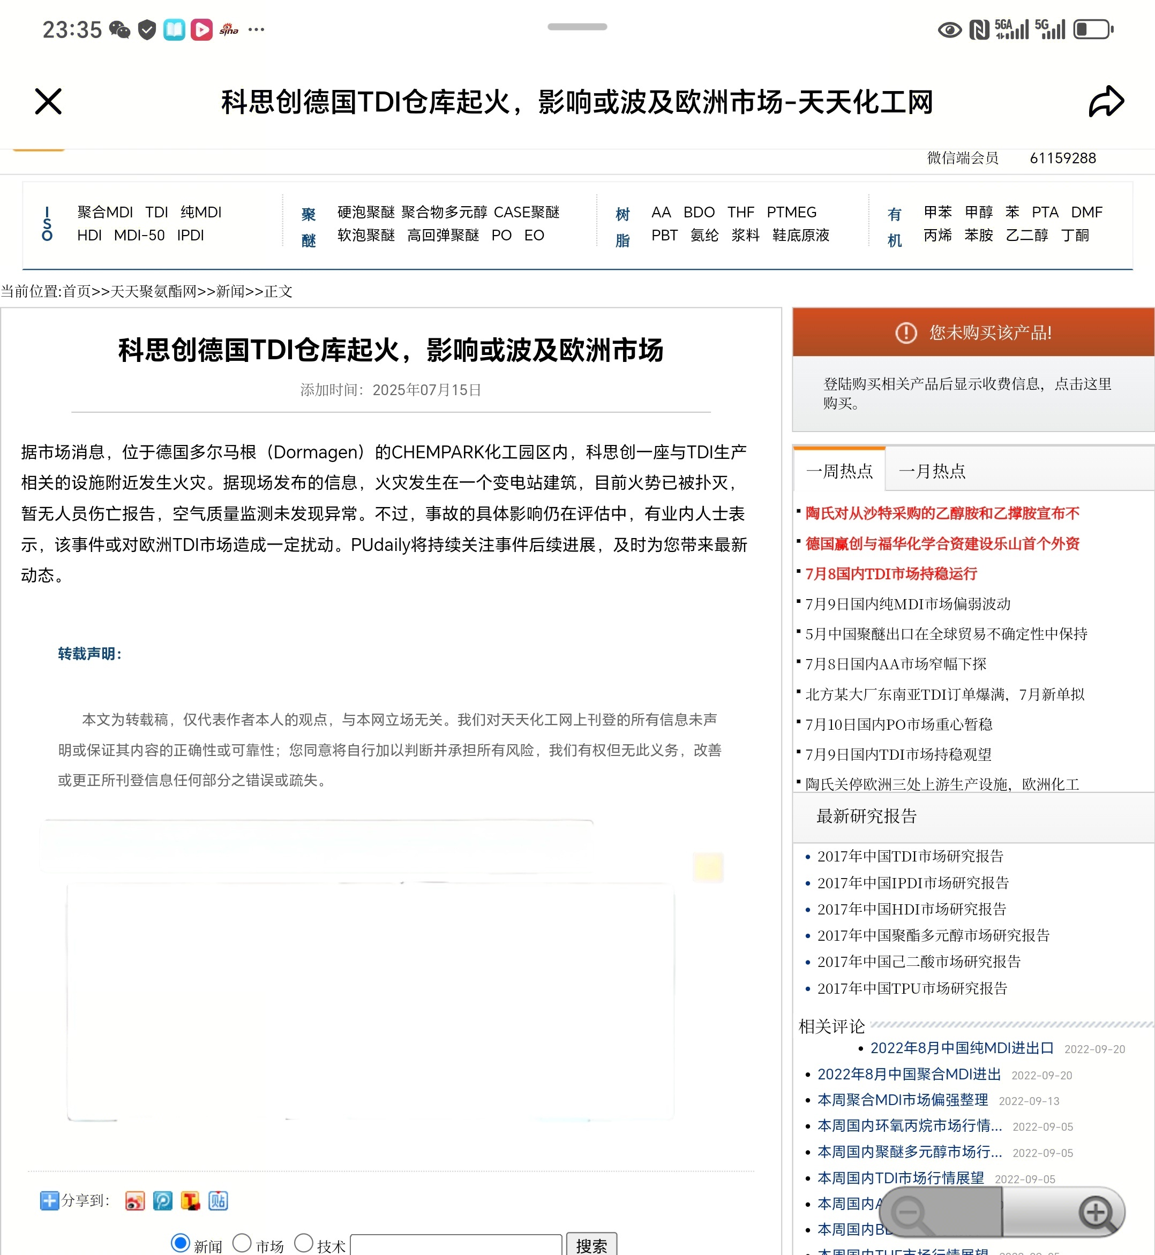Tap the zoom out magnifier icon
The image size is (1155, 1255).
[913, 1214]
